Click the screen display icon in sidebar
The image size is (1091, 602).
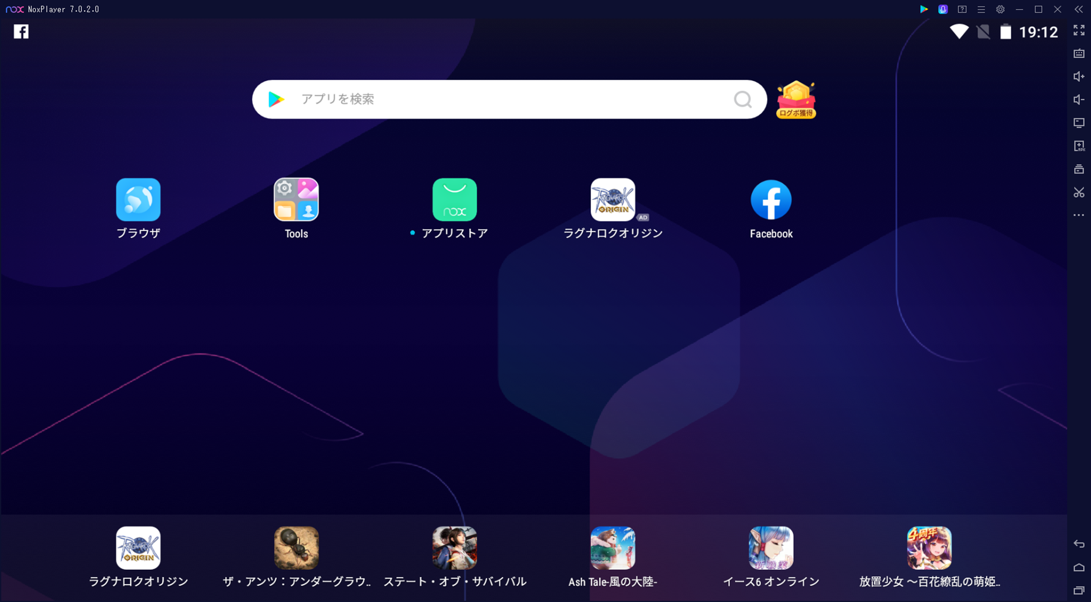click(x=1079, y=123)
